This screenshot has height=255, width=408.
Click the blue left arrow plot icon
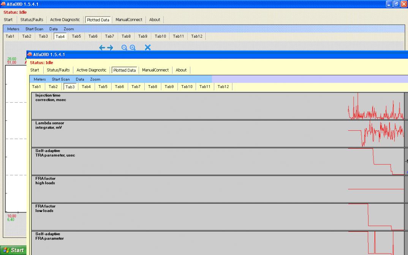pyautogui.click(x=102, y=48)
